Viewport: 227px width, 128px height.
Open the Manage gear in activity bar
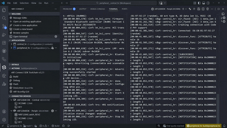pos(4,120)
